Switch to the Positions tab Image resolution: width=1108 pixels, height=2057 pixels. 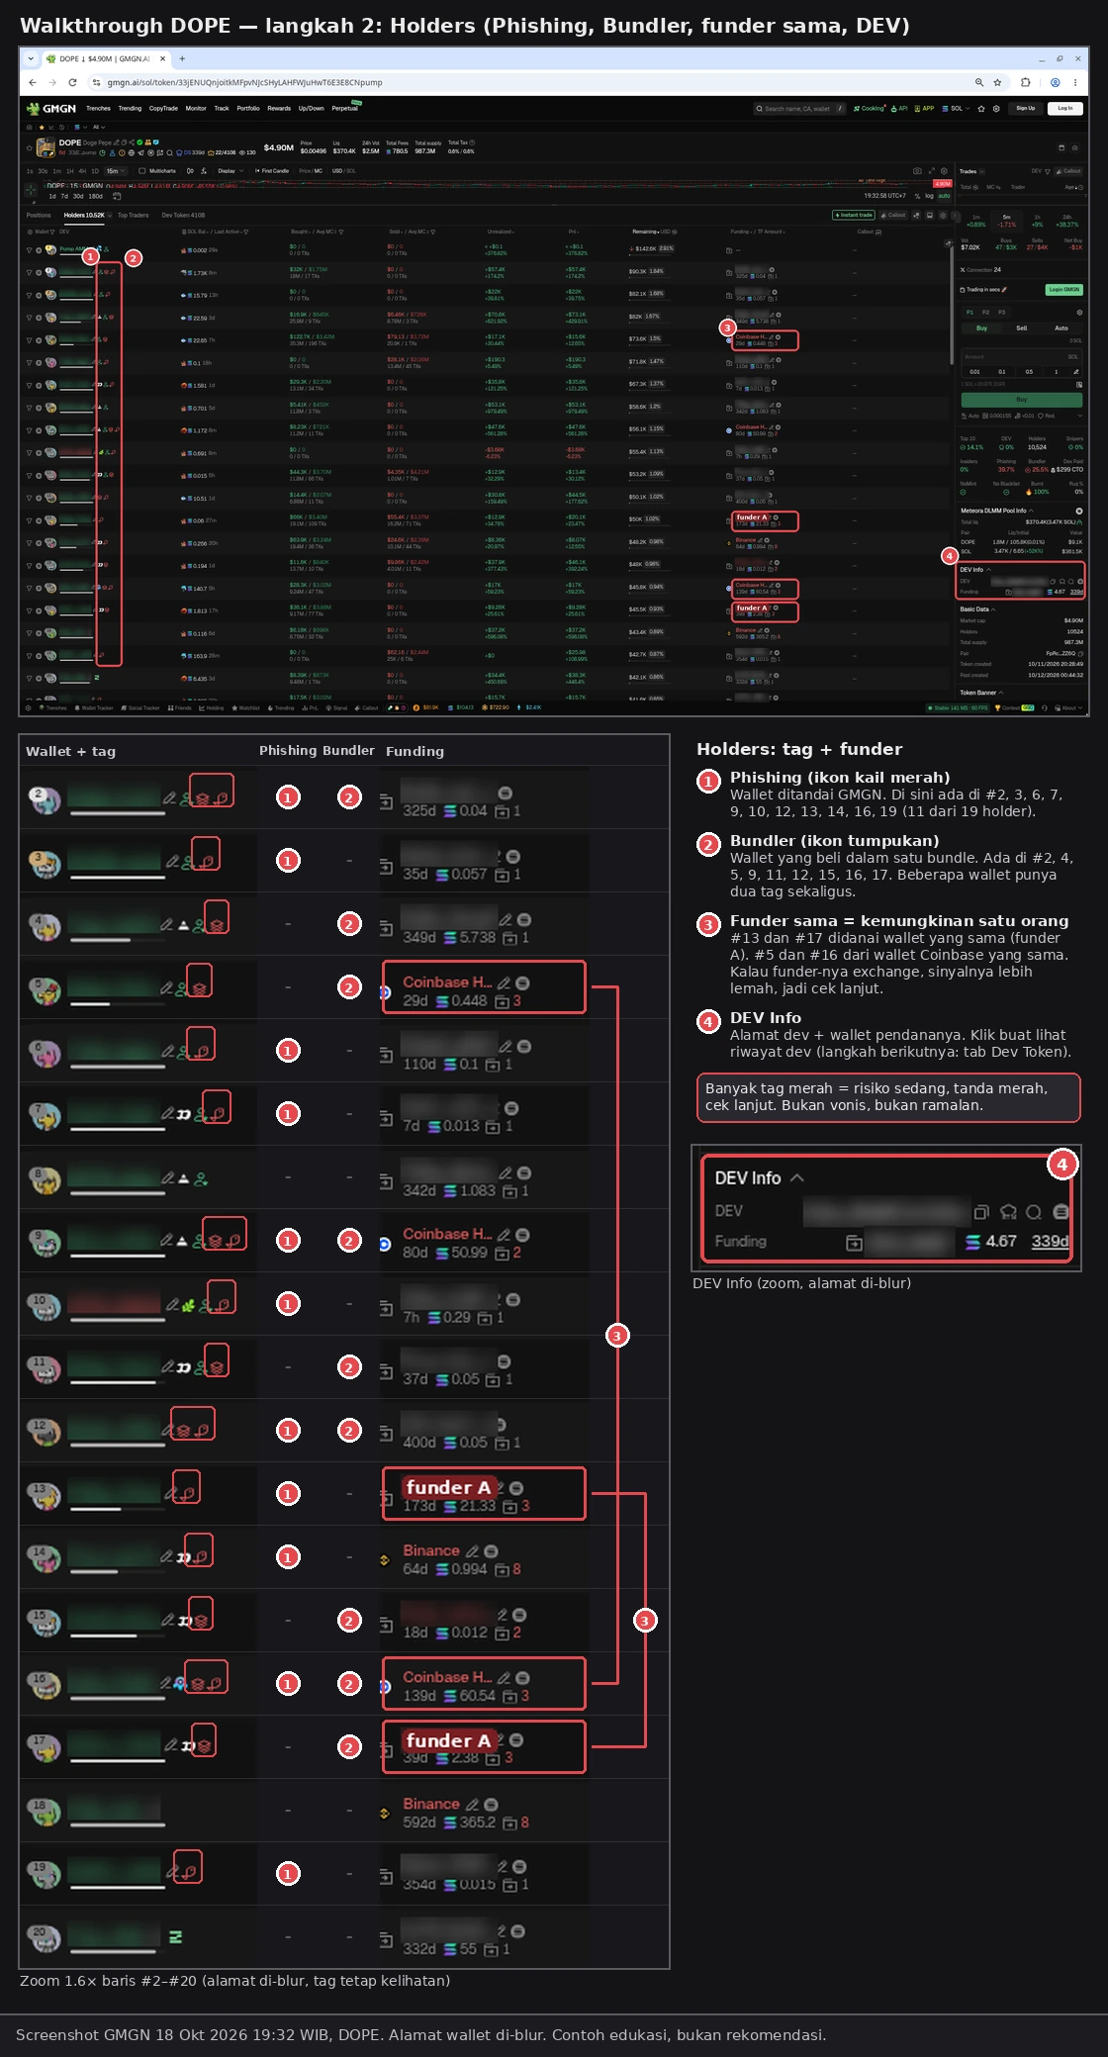coord(39,215)
